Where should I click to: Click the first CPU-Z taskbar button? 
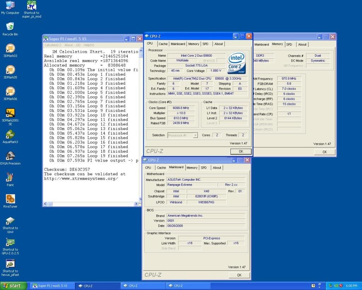(98, 286)
